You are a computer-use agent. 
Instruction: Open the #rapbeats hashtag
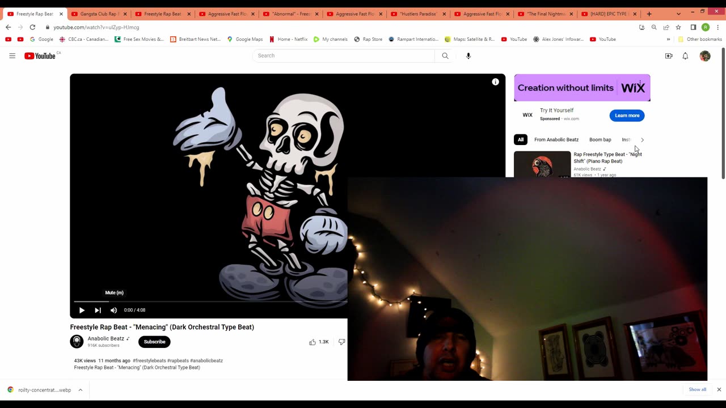point(178,360)
